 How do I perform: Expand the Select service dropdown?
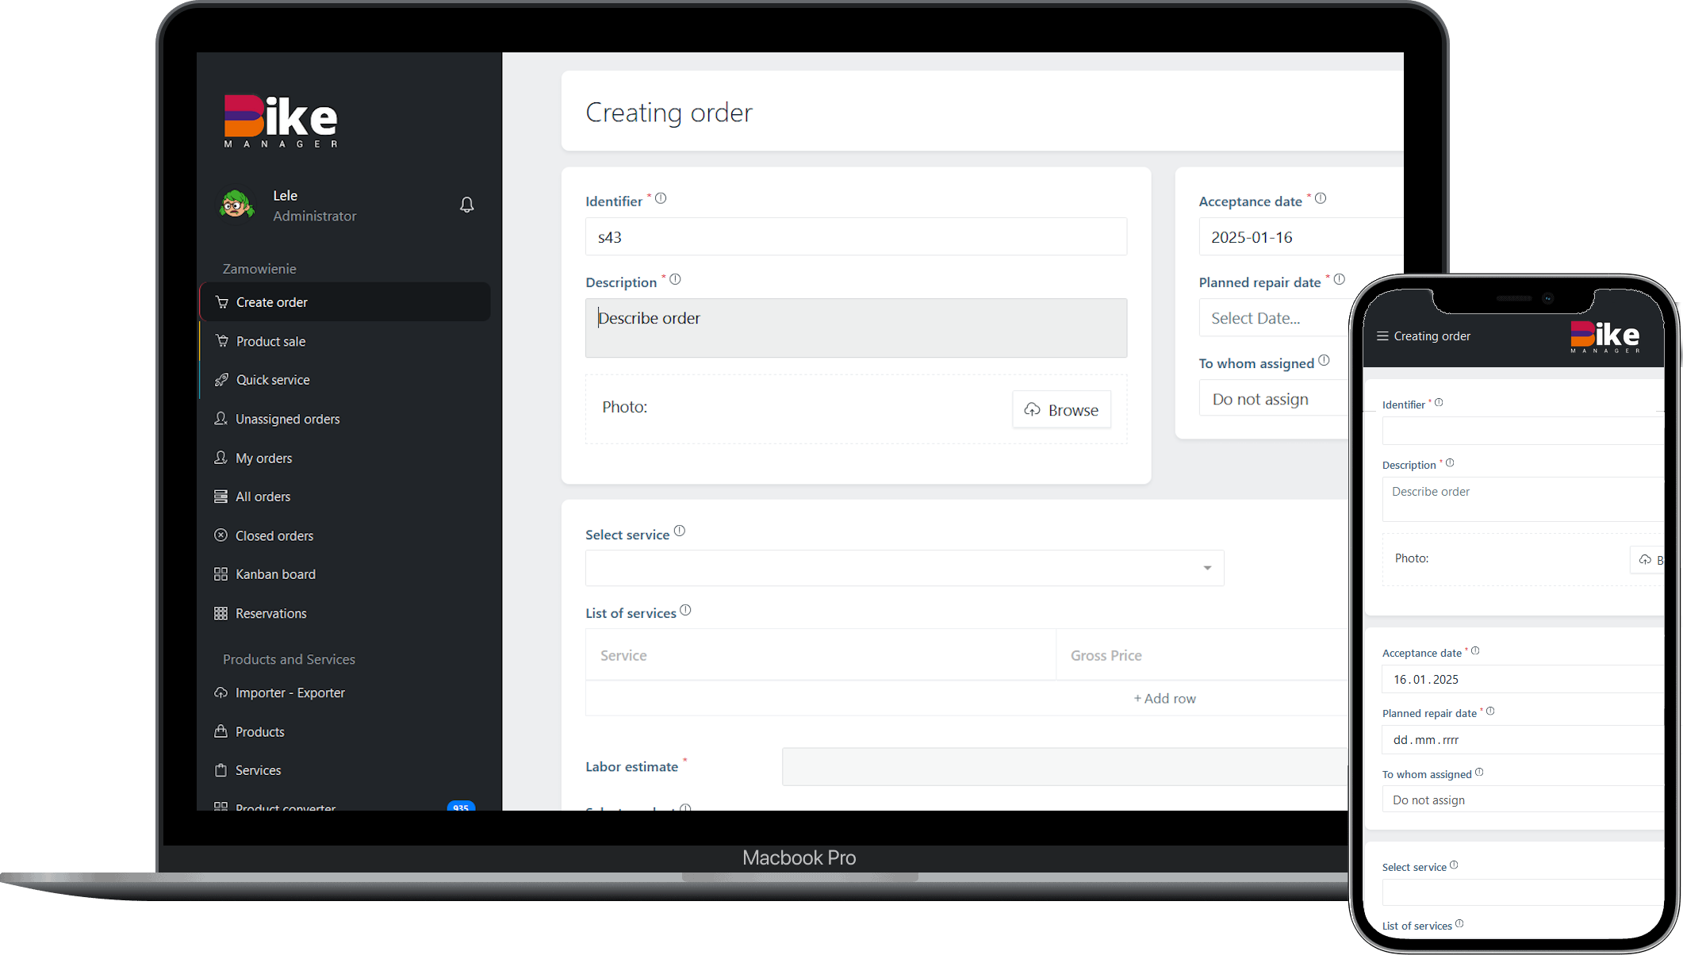click(904, 568)
